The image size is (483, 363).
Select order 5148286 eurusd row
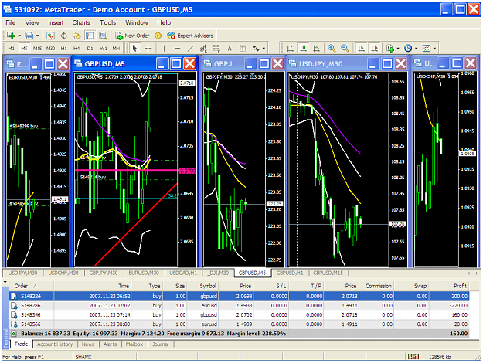(239, 305)
